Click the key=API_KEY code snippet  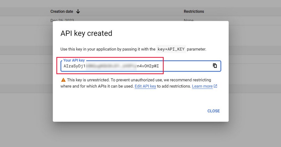pos(172,49)
